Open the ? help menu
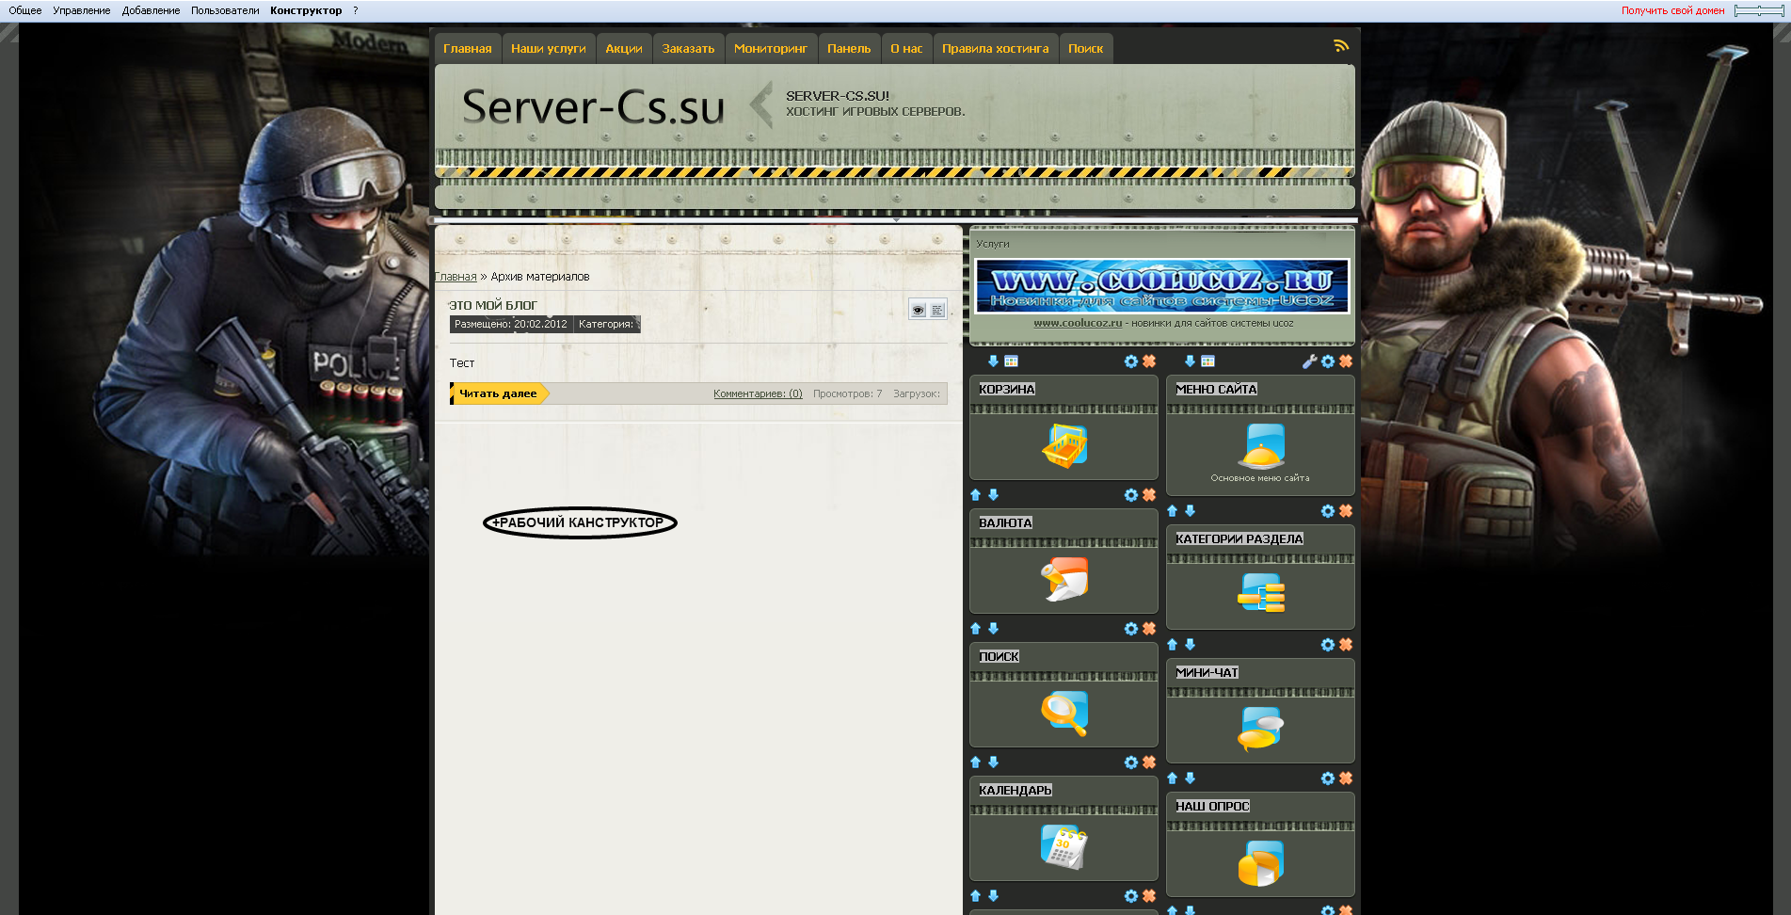 click(356, 10)
